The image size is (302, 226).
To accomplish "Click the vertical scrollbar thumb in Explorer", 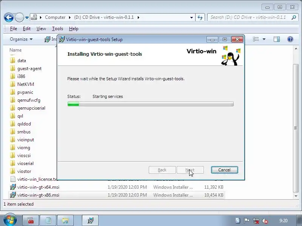I will pos(296,128).
